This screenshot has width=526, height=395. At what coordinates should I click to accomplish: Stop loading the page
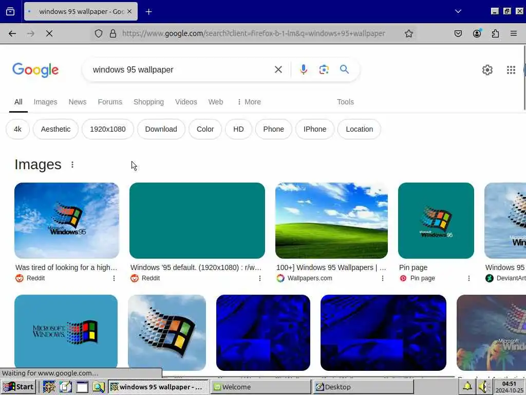coord(49,33)
